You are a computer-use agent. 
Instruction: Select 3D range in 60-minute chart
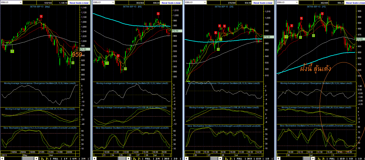(175, 158)
